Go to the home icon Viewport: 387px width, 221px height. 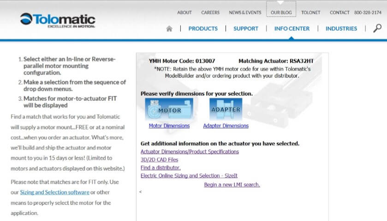pyautogui.click(x=169, y=29)
